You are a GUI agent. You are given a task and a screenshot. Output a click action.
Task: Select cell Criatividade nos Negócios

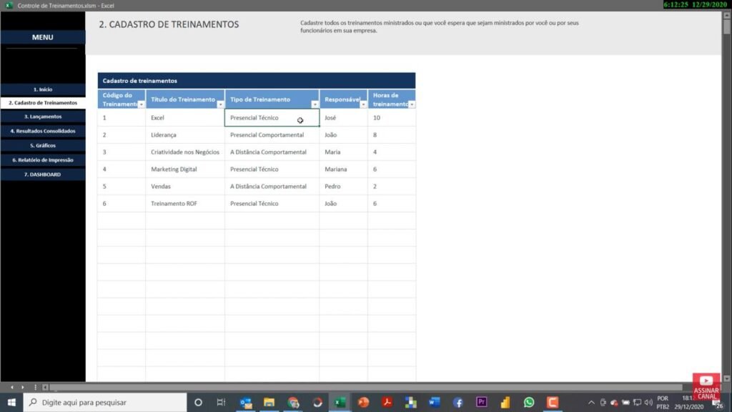click(x=185, y=152)
